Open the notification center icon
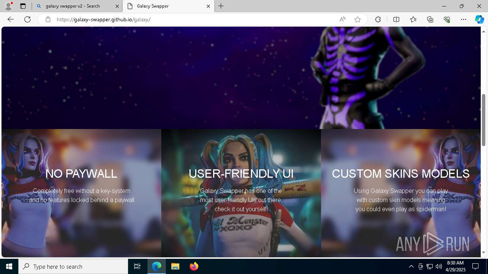This screenshot has width=488, height=274. (x=475, y=266)
